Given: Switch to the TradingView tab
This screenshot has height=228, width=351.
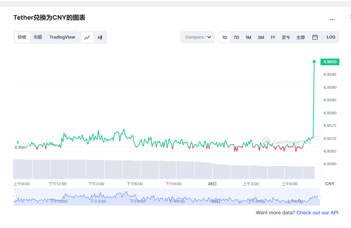Looking at the screenshot, I should (62, 37).
